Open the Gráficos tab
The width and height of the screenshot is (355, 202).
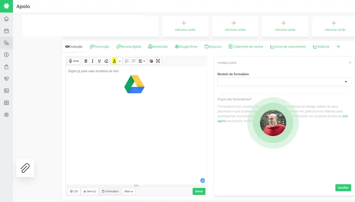coord(321,46)
